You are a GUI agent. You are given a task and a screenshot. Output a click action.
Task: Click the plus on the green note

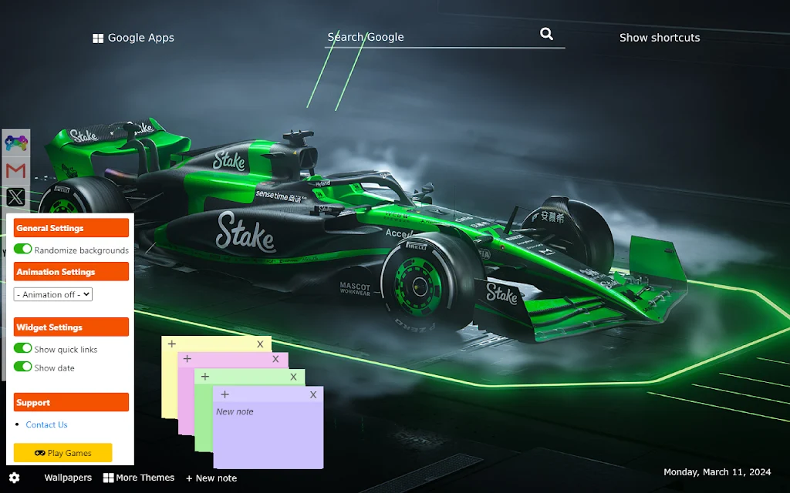click(205, 376)
